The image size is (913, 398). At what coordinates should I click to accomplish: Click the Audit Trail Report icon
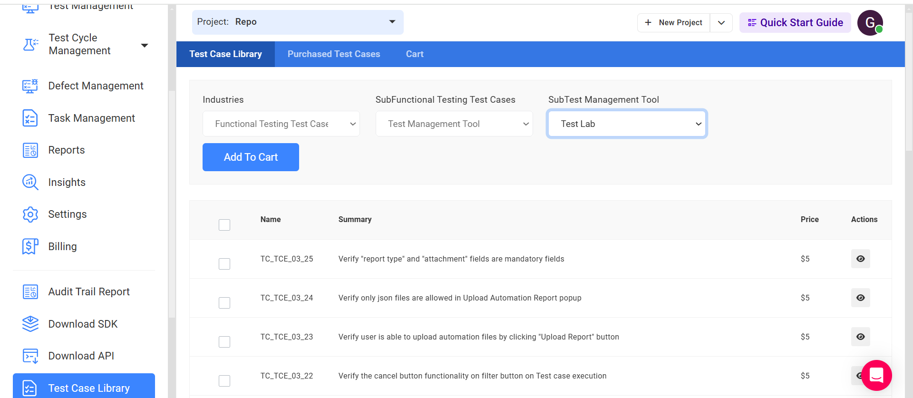click(30, 292)
